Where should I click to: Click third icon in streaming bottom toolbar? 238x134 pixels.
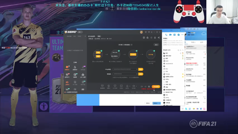tap(115, 86)
